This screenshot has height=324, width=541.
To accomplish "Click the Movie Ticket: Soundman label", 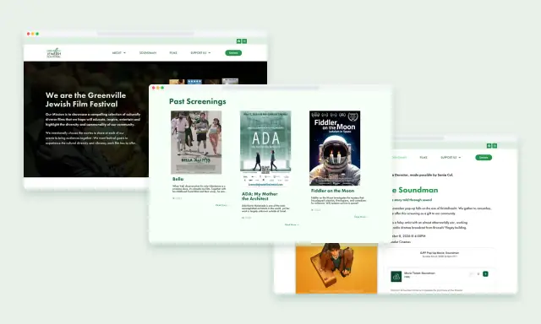I will click(x=419, y=273).
